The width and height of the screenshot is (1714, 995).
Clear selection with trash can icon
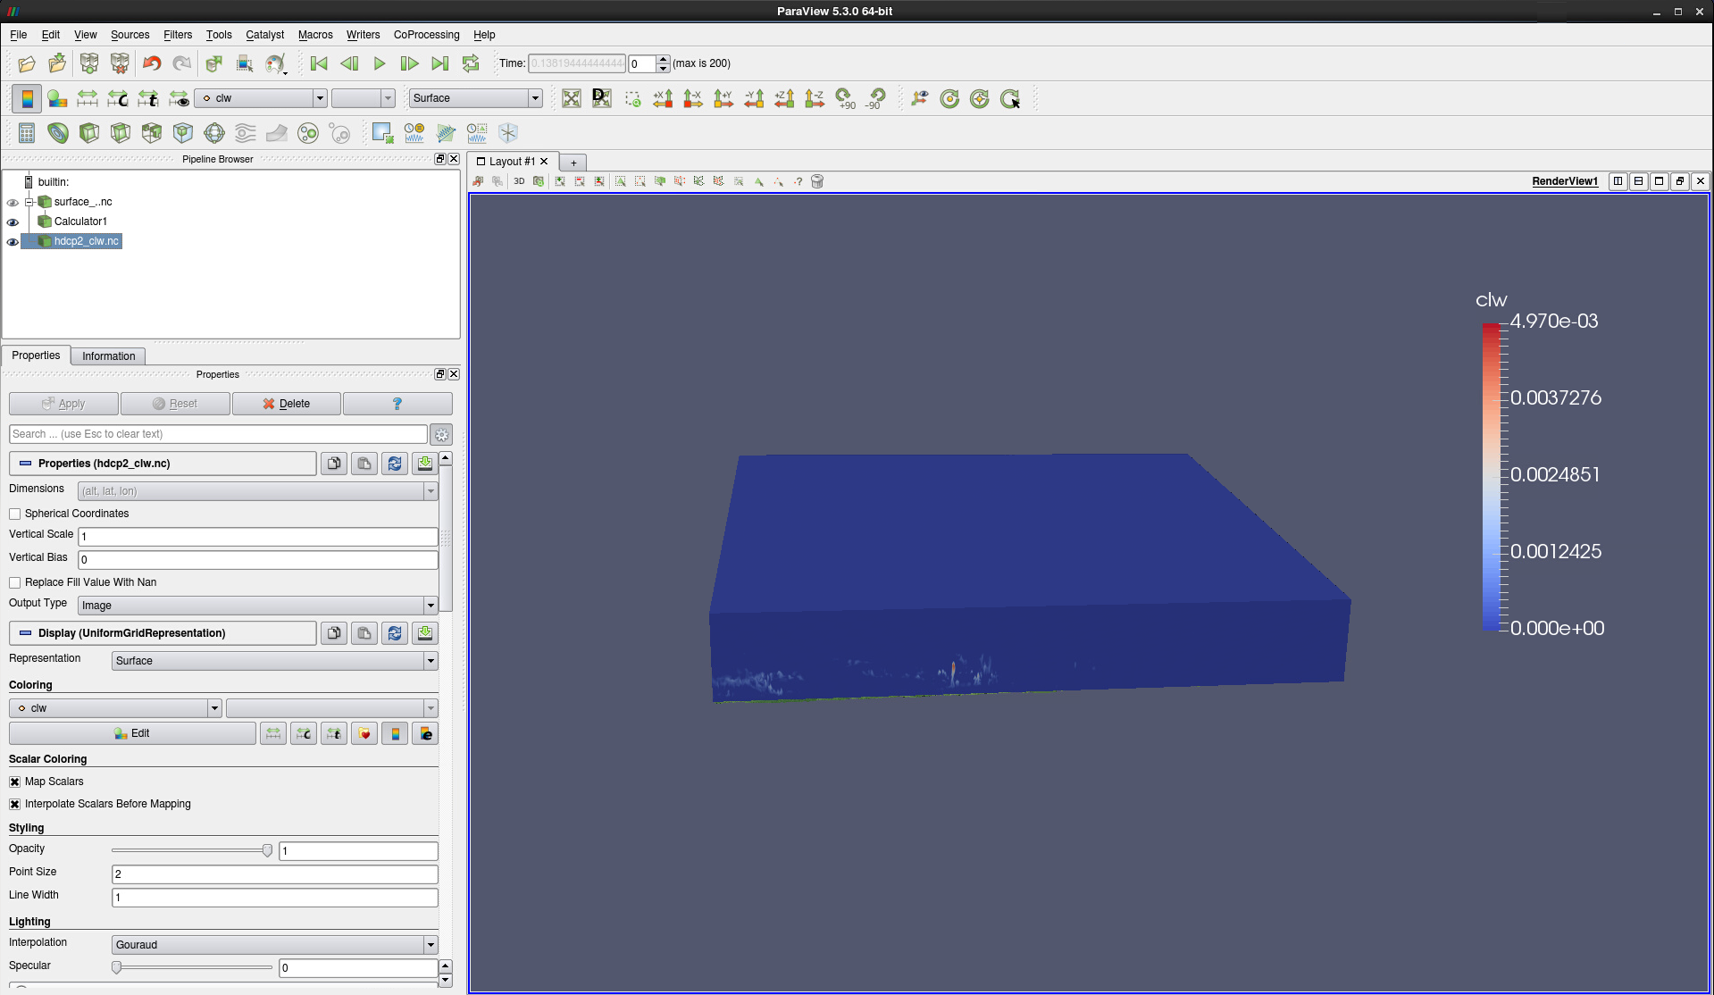pos(816,181)
